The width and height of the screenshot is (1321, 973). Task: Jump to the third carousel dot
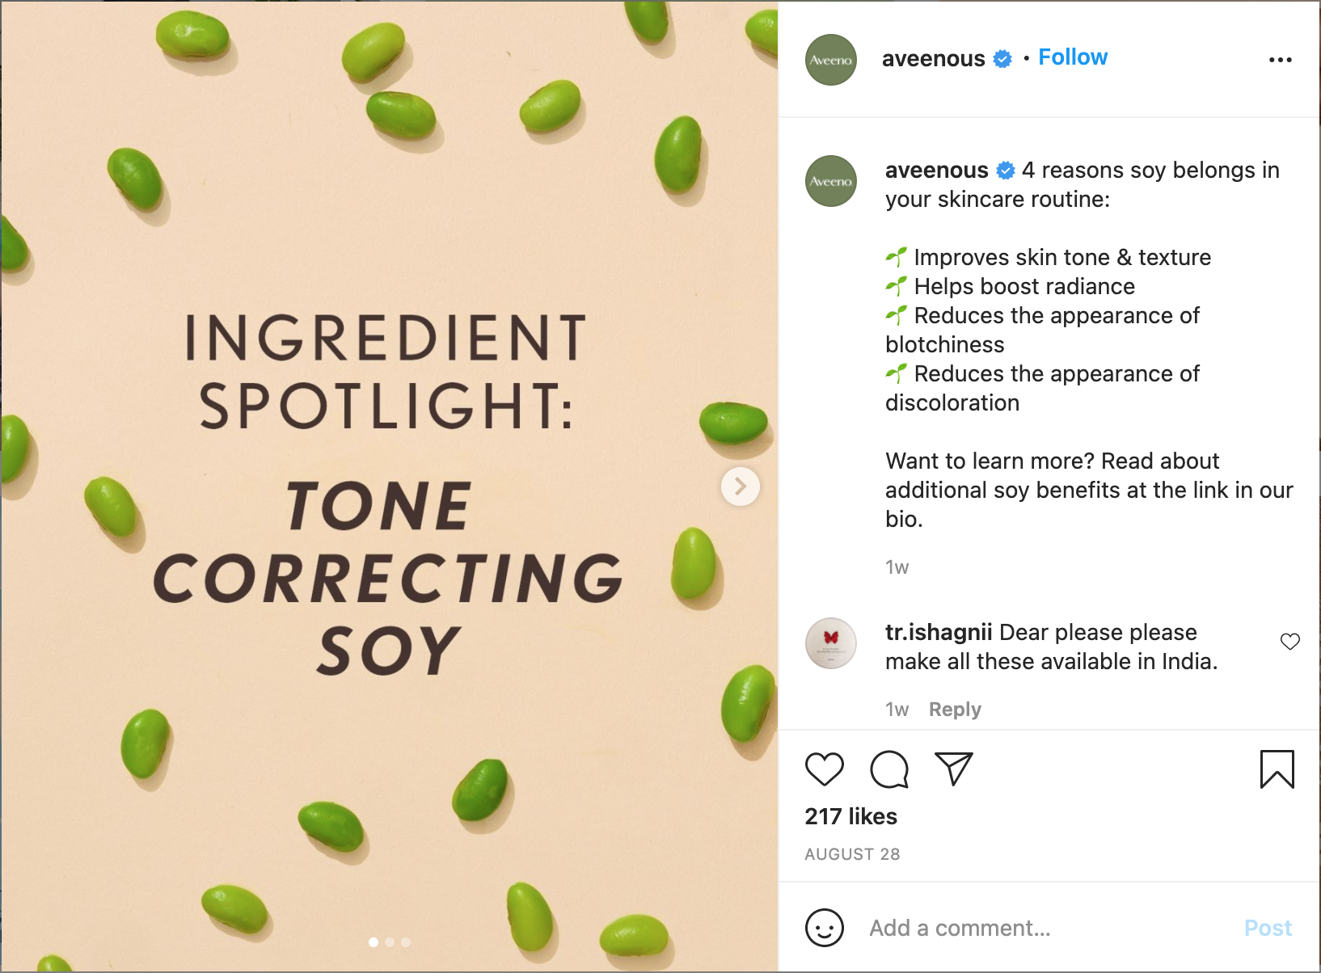(x=406, y=942)
